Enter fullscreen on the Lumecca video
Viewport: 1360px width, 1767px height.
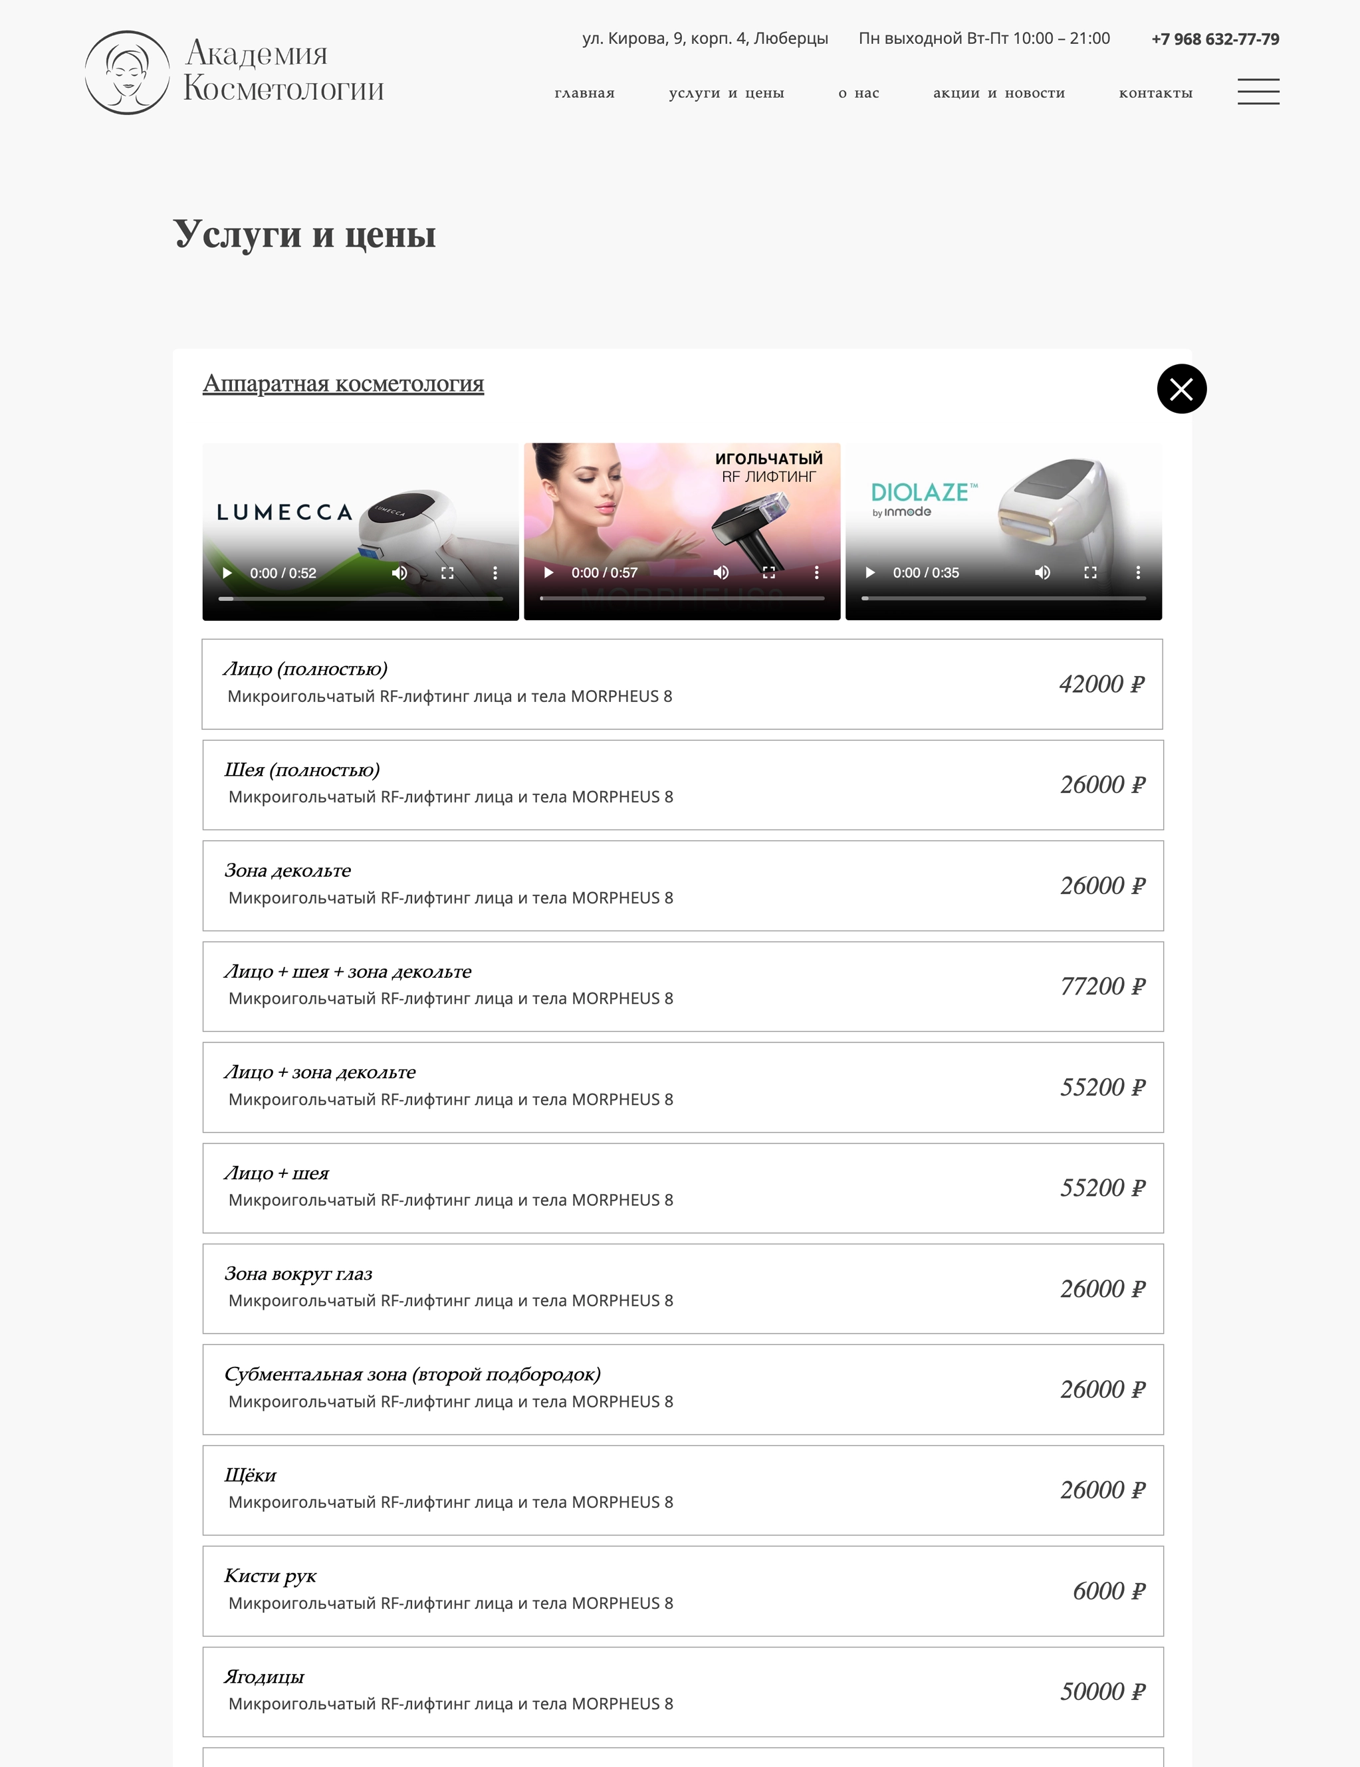click(x=447, y=573)
